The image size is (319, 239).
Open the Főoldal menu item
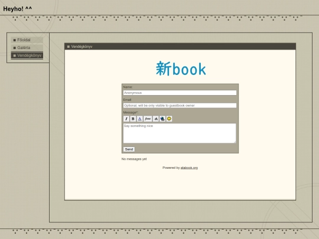(27, 40)
